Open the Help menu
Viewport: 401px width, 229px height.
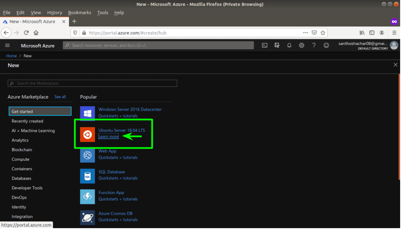119,13
